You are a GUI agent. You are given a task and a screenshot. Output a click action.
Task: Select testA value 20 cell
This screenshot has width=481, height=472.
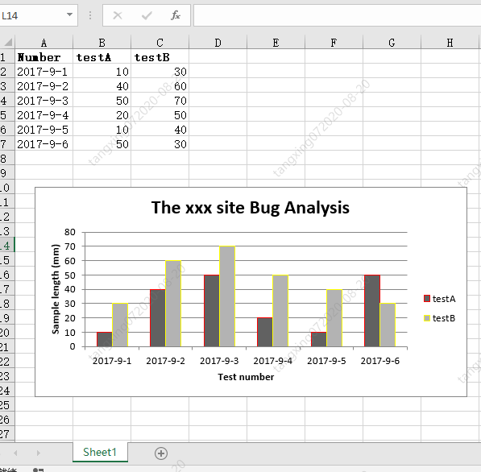coord(102,115)
